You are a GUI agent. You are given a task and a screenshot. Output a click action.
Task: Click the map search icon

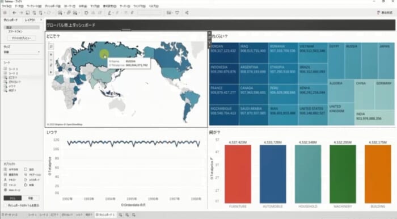(x=51, y=47)
